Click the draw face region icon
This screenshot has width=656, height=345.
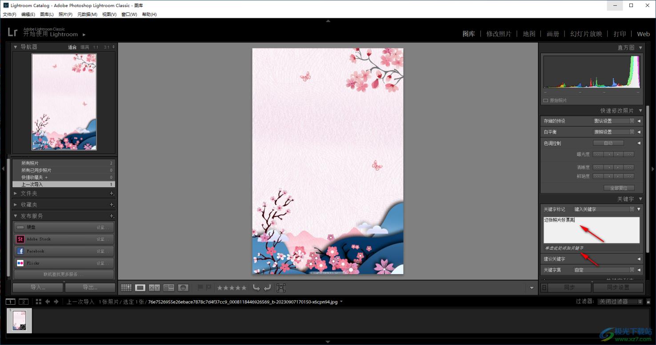click(281, 288)
